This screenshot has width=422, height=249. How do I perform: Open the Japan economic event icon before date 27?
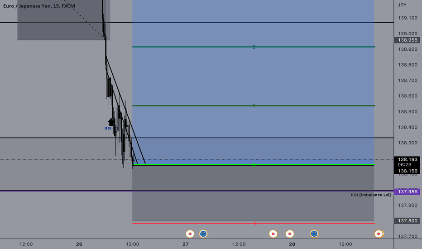point(190,234)
